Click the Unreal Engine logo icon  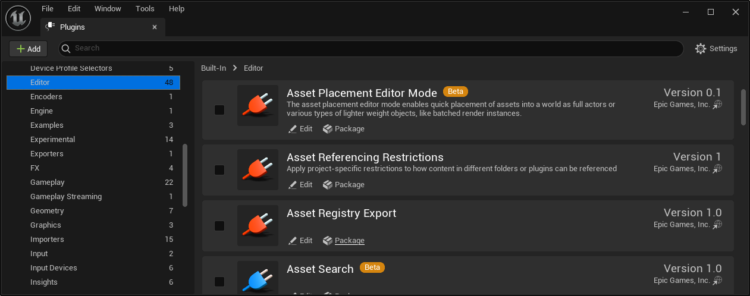click(18, 18)
